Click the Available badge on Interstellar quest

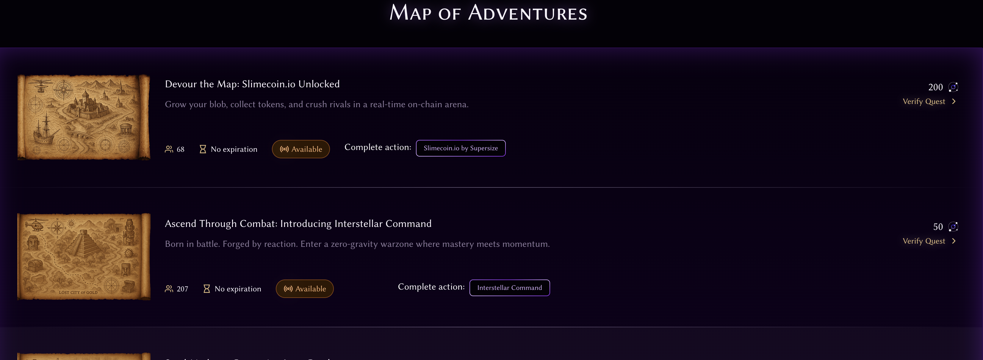coord(305,289)
